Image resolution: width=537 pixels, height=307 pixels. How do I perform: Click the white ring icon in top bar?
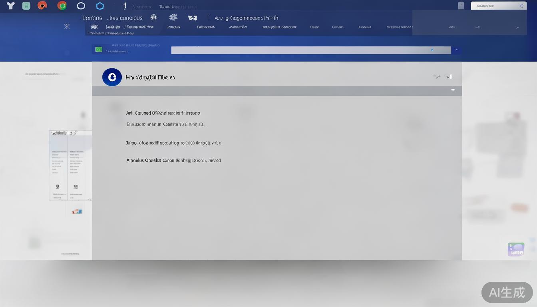(81, 6)
